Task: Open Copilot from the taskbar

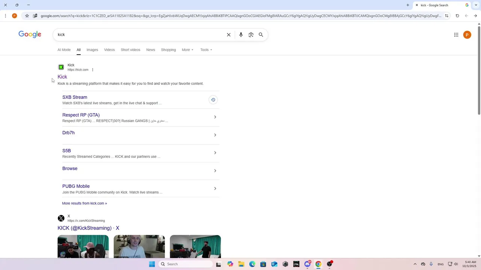Action: tap(230, 264)
